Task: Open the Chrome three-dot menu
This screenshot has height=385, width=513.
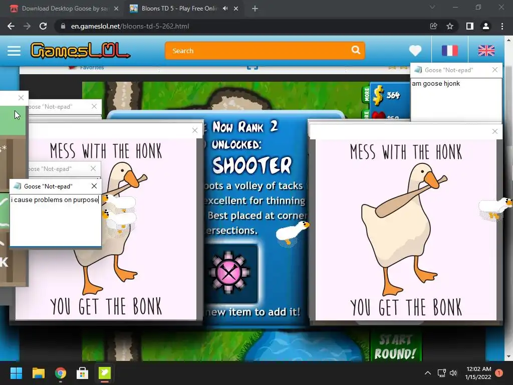Action: 502,26
